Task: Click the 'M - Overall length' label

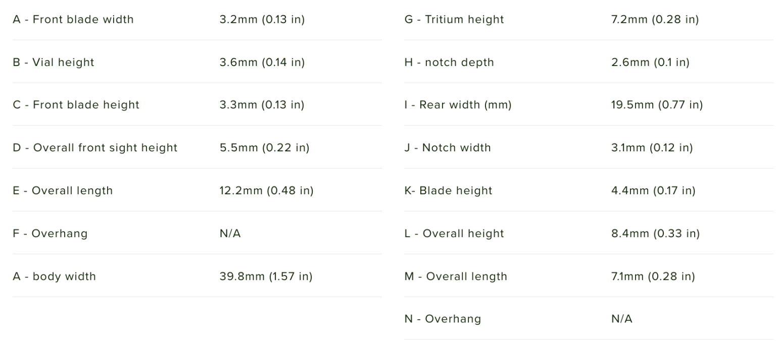Action: [456, 276]
